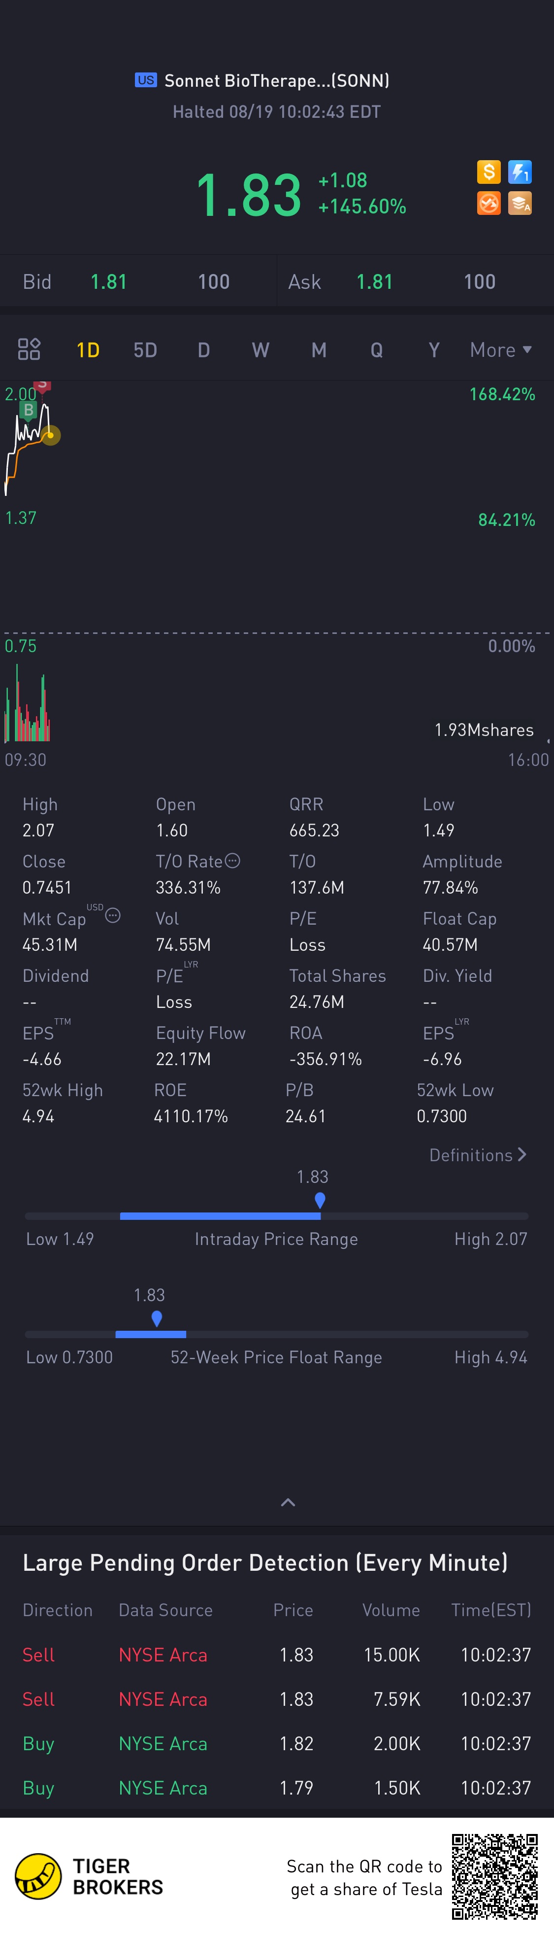Tap the info icon beside Mkt Cap

tap(113, 915)
